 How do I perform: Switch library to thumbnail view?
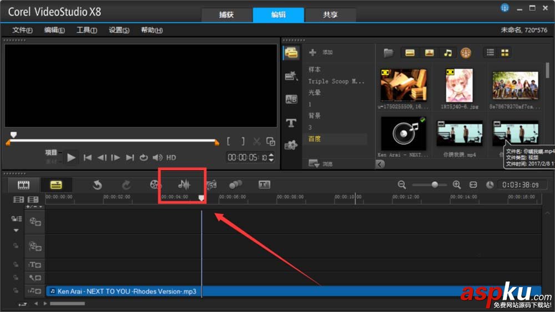coord(504,53)
